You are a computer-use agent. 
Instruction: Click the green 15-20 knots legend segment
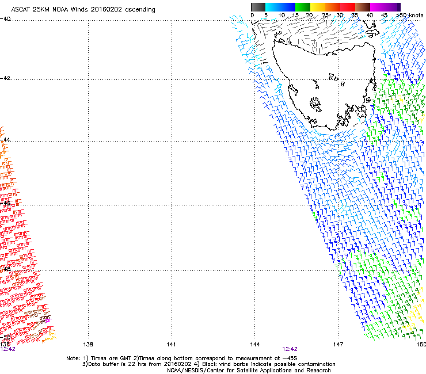(303, 7)
